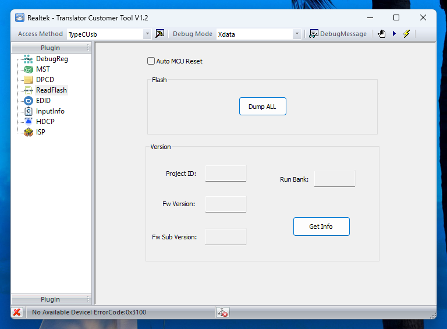Screen dimensions: 447x329
Task: Click the EDID plugin icon
Action: tap(28, 101)
